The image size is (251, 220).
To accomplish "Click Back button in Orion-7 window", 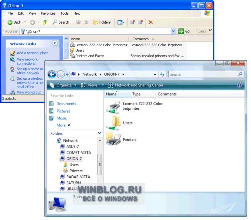I will coord(14,22).
